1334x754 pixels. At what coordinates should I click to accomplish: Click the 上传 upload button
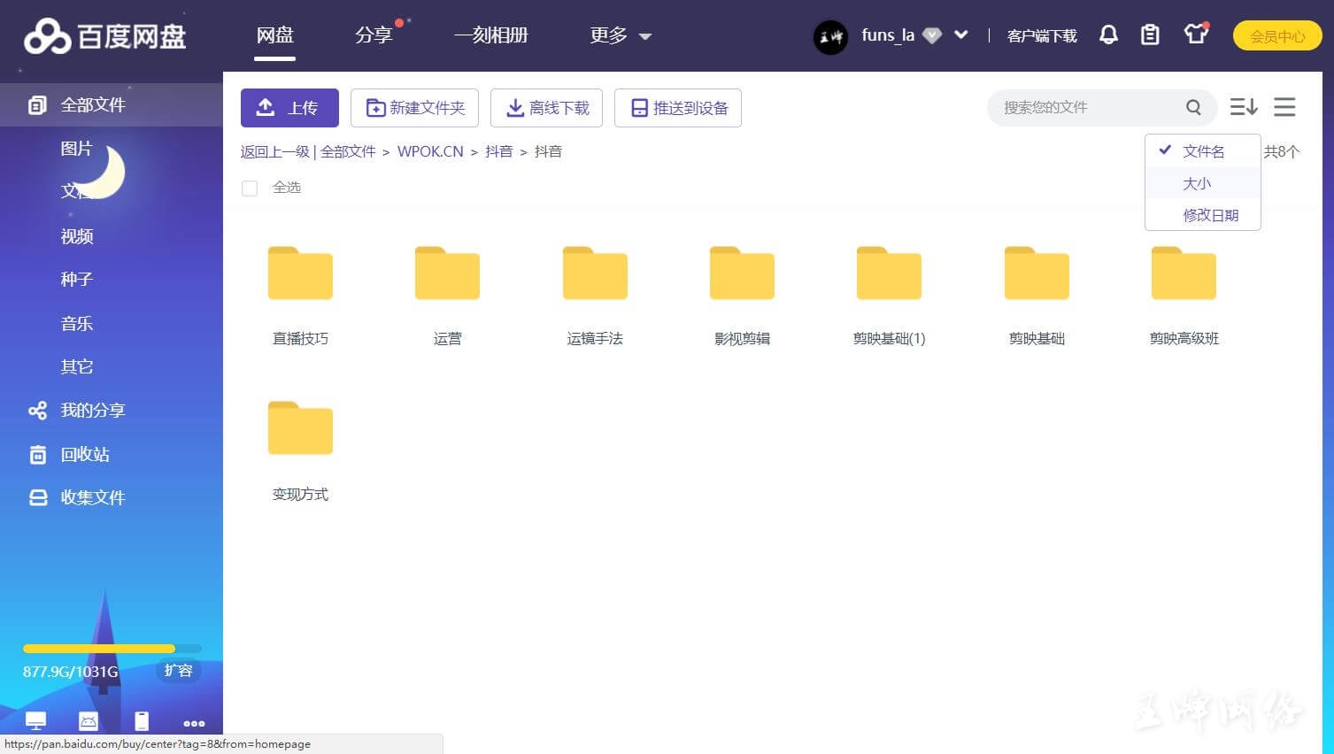pos(289,108)
